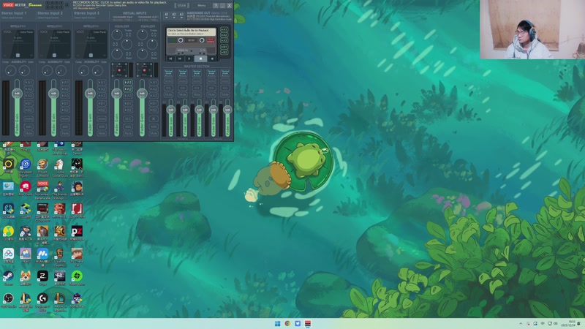Toggle B2 on Voicemeeter AUX input
The width and height of the screenshot is (585, 329).
point(154,110)
